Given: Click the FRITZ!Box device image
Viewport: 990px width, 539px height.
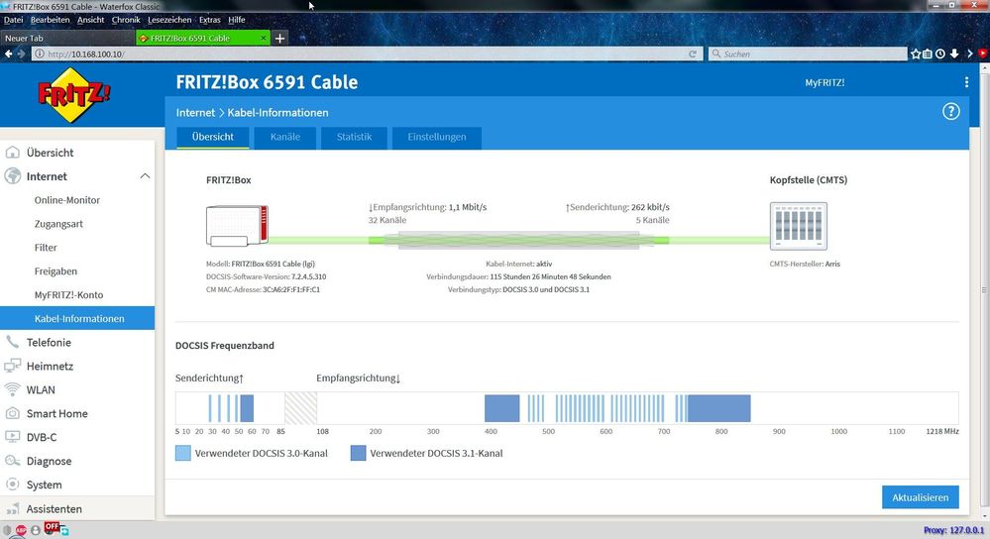Looking at the screenshot, I should click(x=238, y=225).
